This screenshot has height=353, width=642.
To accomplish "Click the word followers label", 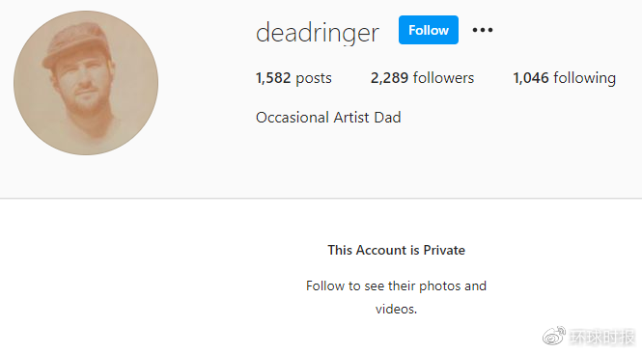I will pyautogui.click(x=443, y=78).
